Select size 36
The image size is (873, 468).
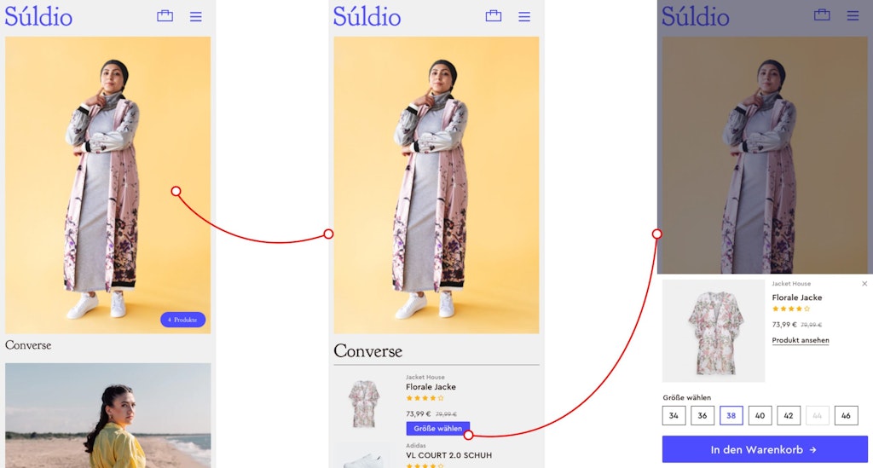(x=702, y=416)
